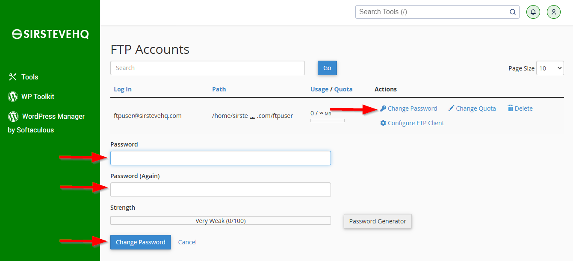Click the key icon beside Change Password
573x261 pixels.
pos(383,109)
